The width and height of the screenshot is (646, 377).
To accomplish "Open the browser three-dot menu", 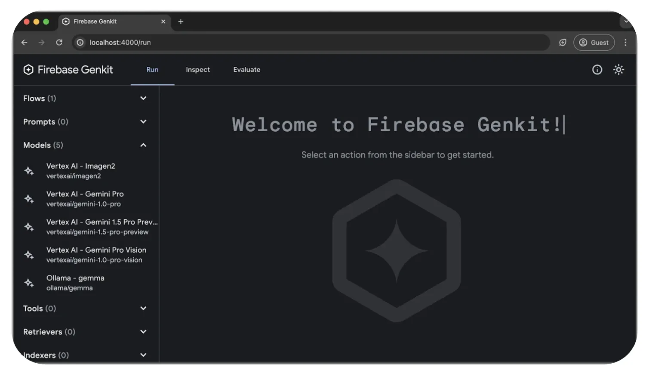I will coord(625,43).
